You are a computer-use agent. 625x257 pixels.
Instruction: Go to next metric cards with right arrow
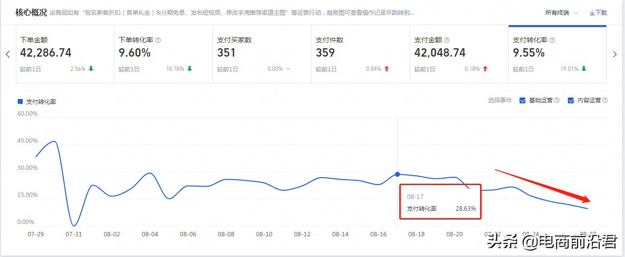tap(615, 54)
